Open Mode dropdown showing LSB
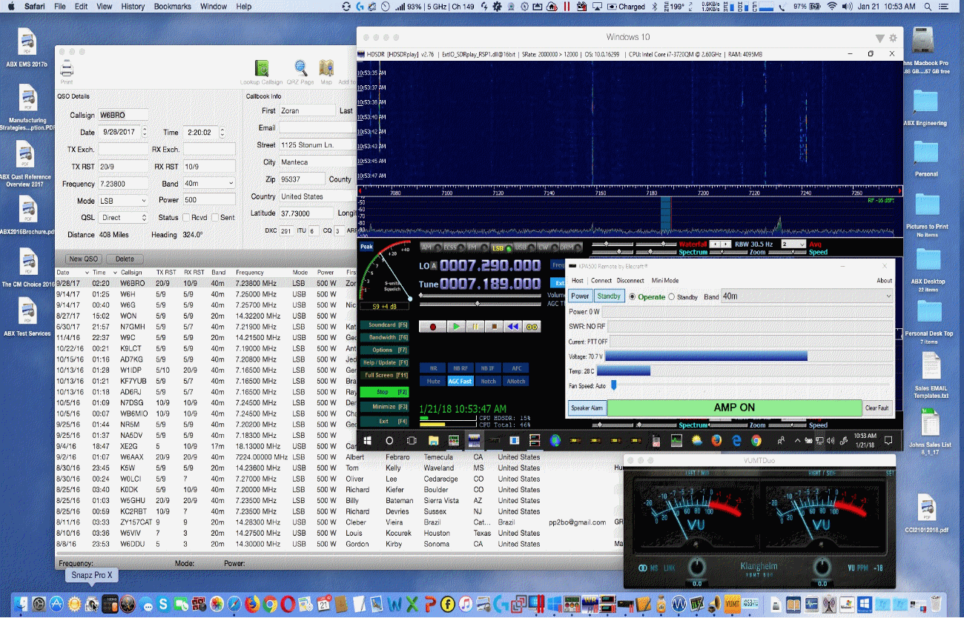Screen dimensions: 964x618 click(124, 201)
